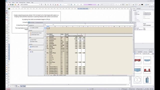Viewport: 160px width, 90px height.
Task: Select the line drawing tool in left sidebar
Action: coord(7,22)
